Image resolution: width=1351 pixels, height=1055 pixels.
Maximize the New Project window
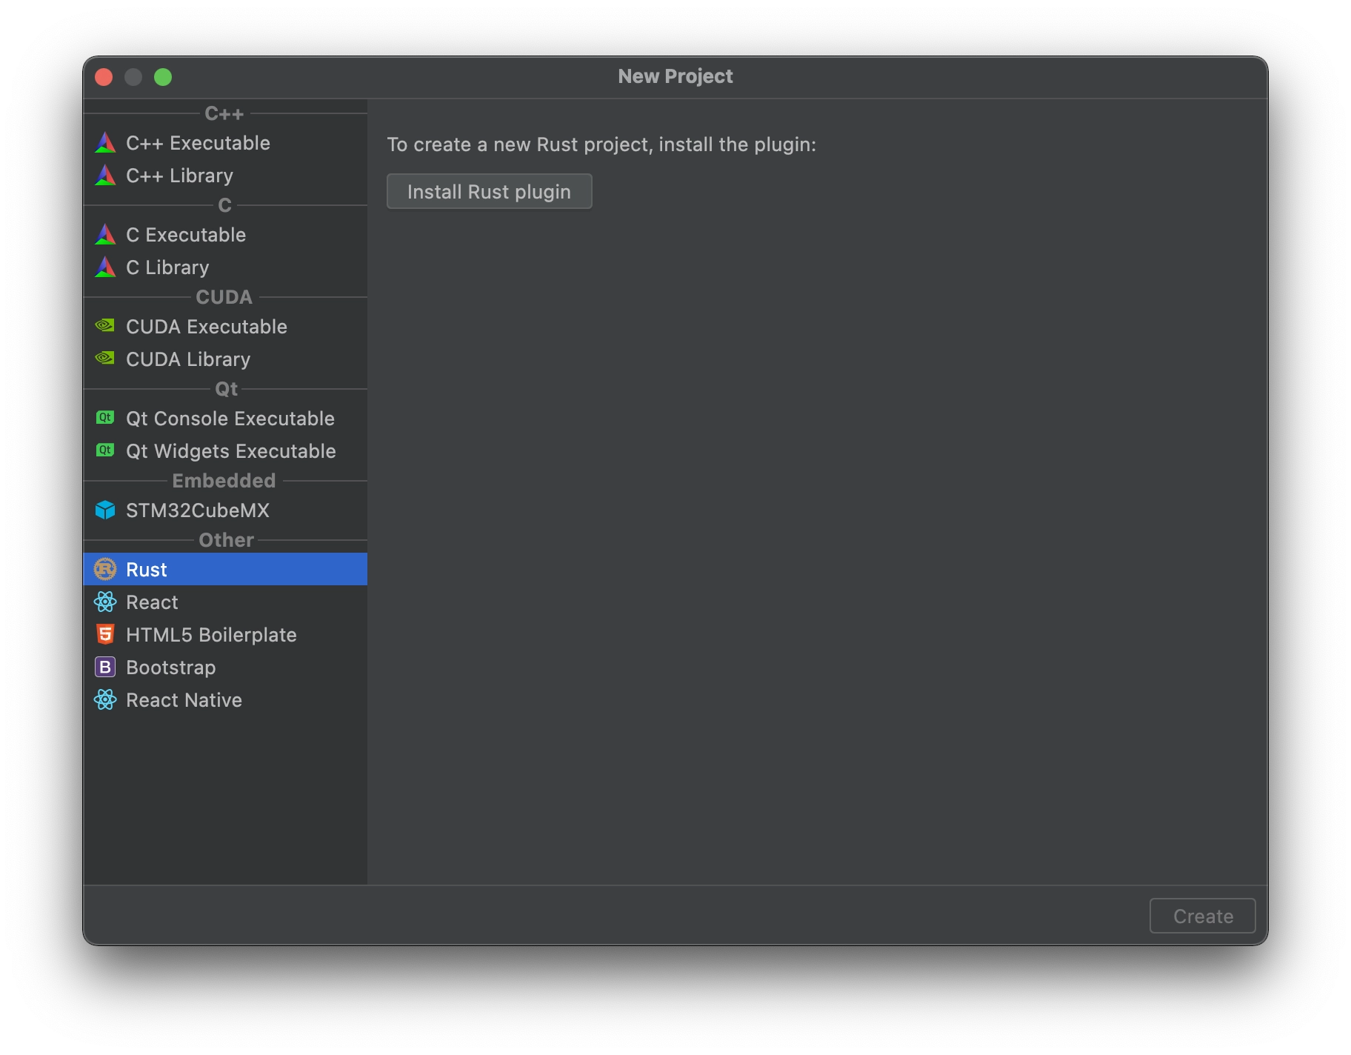pos(163,77)
